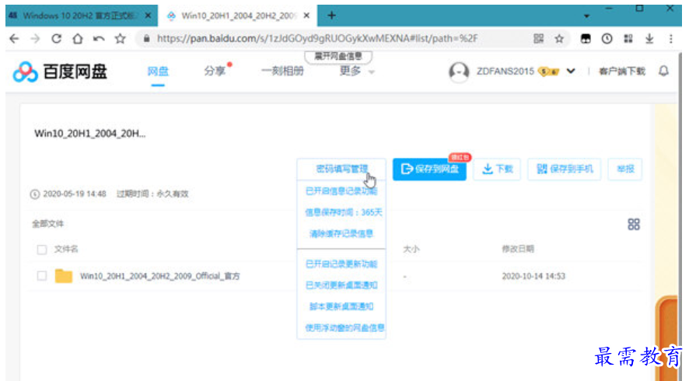Click the user avatar icon
The height and width of the screenshot is (381, 689).
pyautogui.click(x=459, y=72)
